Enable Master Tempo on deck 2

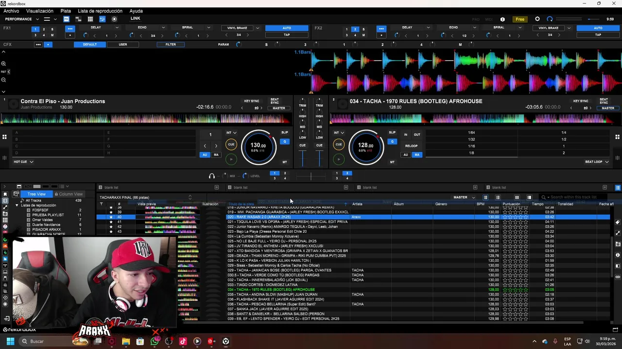[x=392, y=162]
